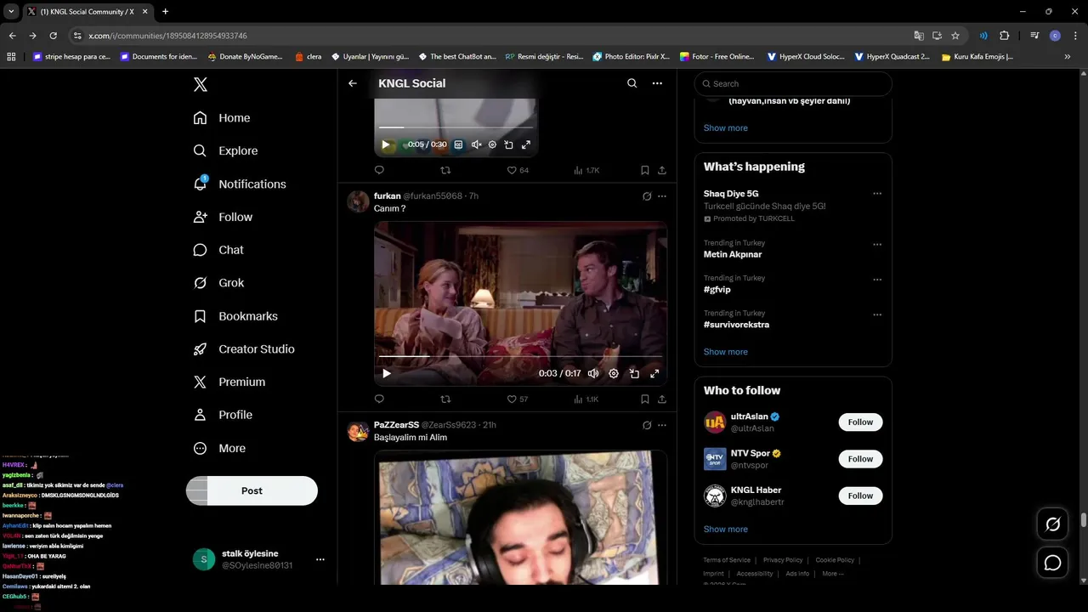The width and height of the screenshot is (1088, 612).
Task: Open options for #survivorekstra trend
Action: tap(877, 314)
